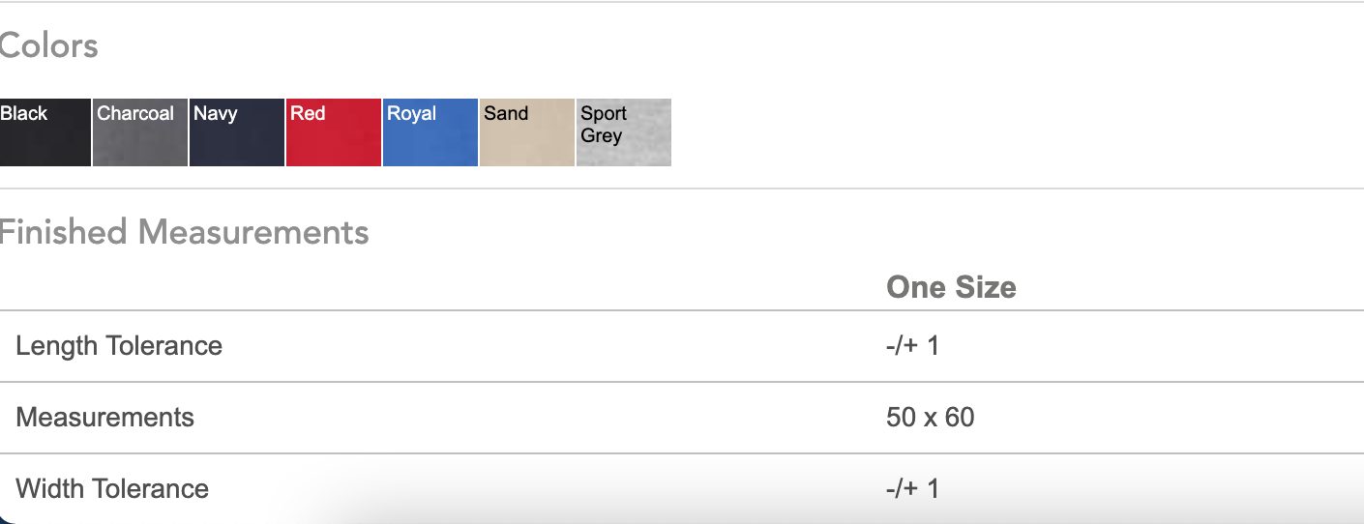
Task: Click the Length Tolerance value -/+ 1
Action: tap(912, 346)
